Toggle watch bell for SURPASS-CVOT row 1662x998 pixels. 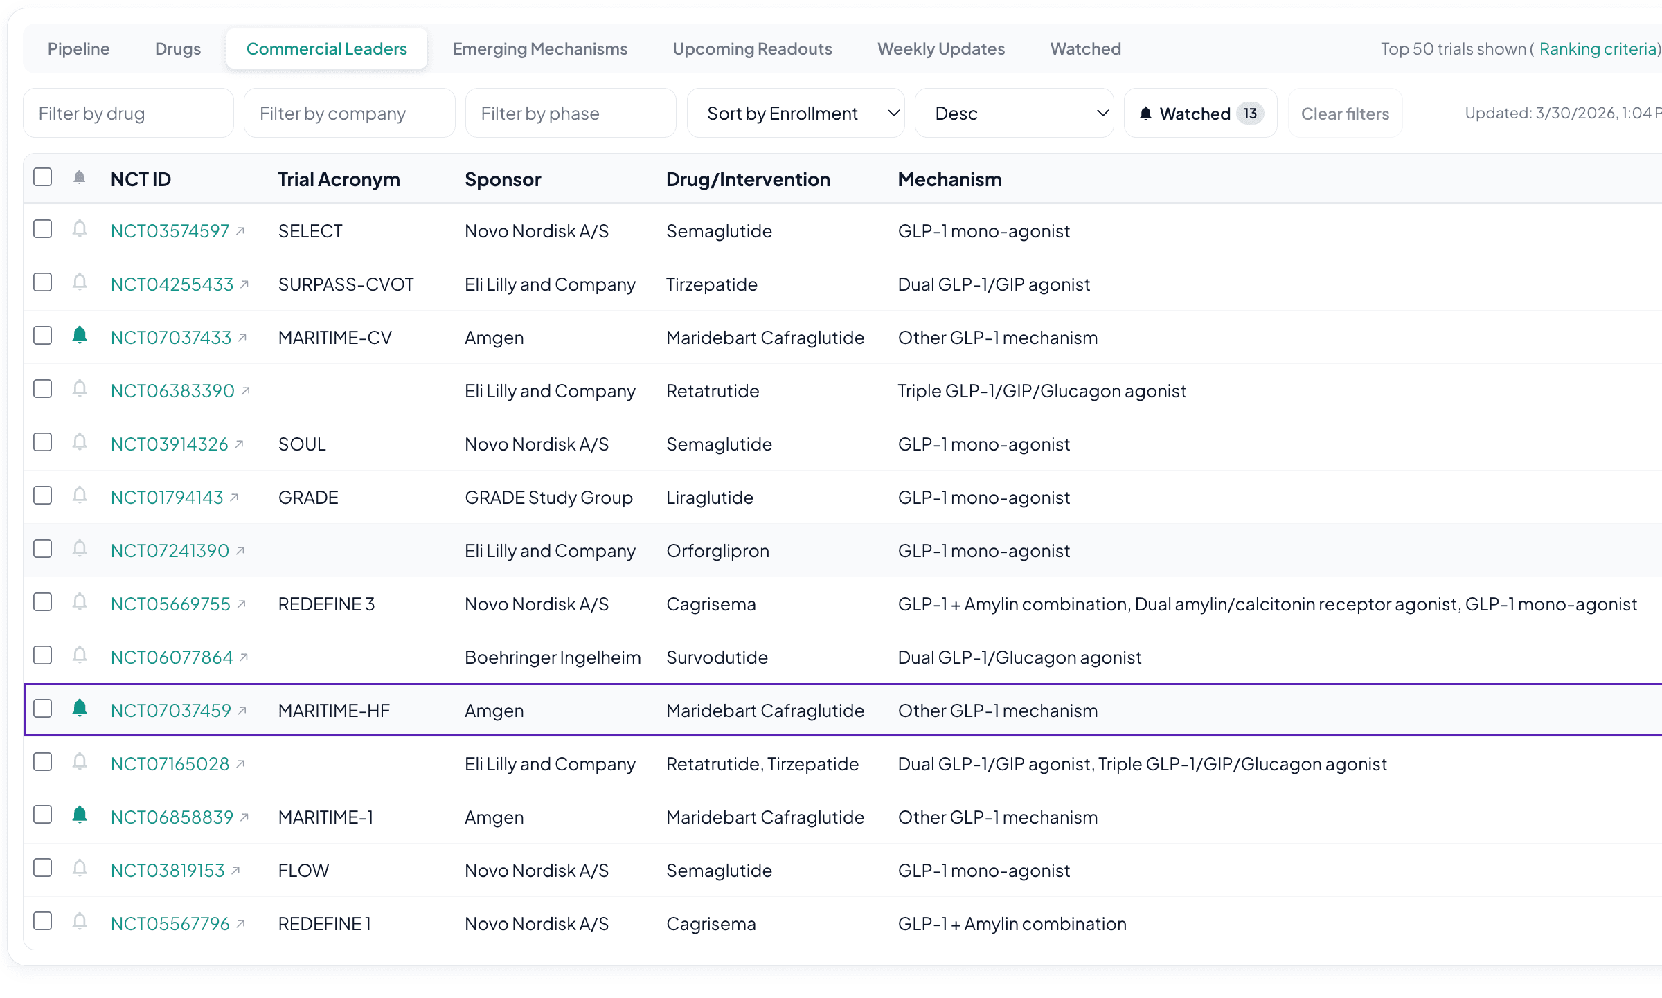(x=80, y=282)
